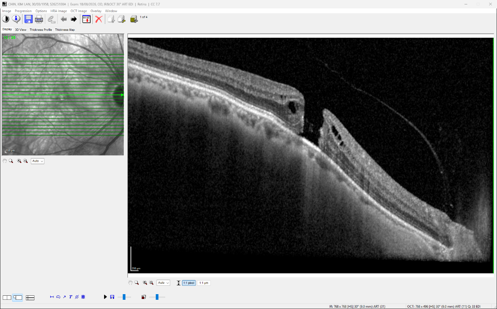Open OCT scan zoom Auto dropdown
This screenshot has height=309, width=497.
pyautogui.click(x=163, y=283)
